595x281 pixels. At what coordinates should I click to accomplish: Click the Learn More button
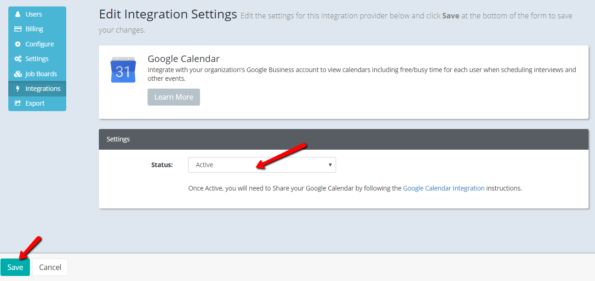[174, 97]
